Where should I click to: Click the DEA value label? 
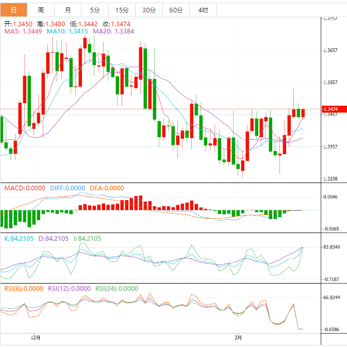107,188
